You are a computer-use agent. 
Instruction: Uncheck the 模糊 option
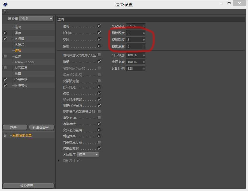(99, 61)
